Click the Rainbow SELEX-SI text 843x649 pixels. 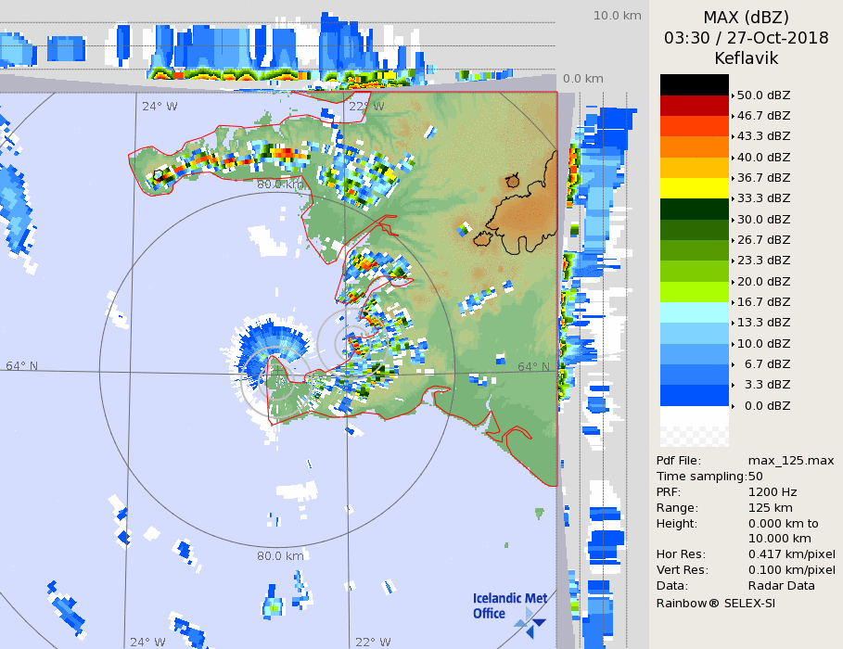coord(715,603)
